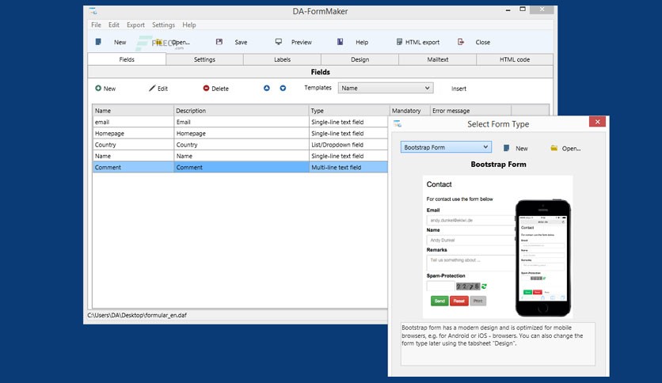Viewport: 662px width, 383px height.
Task: Click the DA-FormMaker app icon in title bar
Action: click(x=93, y=11)
